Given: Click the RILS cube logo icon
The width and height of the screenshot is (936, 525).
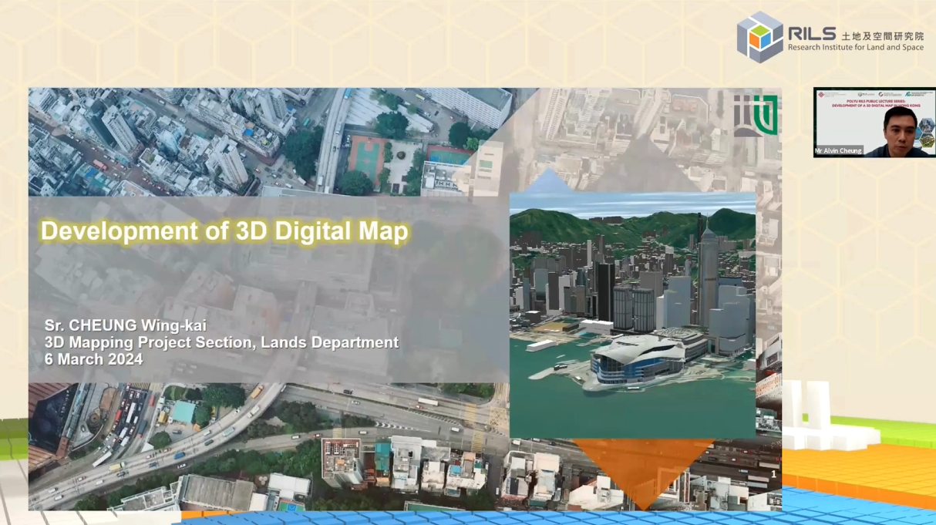Looking at the screenshot, I should pyautogui.click(x=759, y=36).
